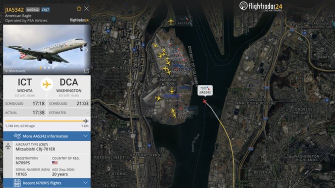This screenshot has width=335, height=188.
Task: Close the JIA5342 flight details panel
Action: tap(87, 9)
